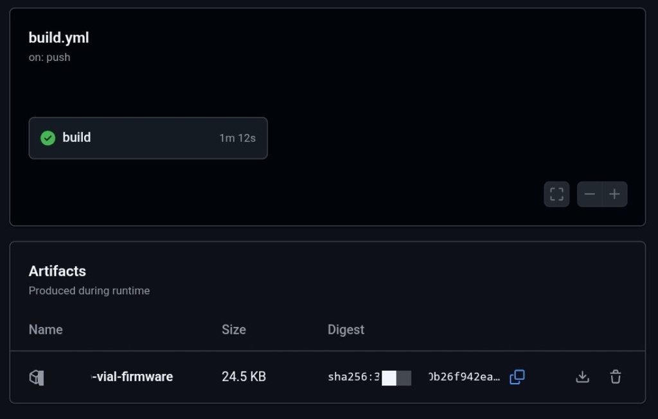The image size is (658, 419).
Task: Download the vial-firmware artifact
Action: (582, 377)
